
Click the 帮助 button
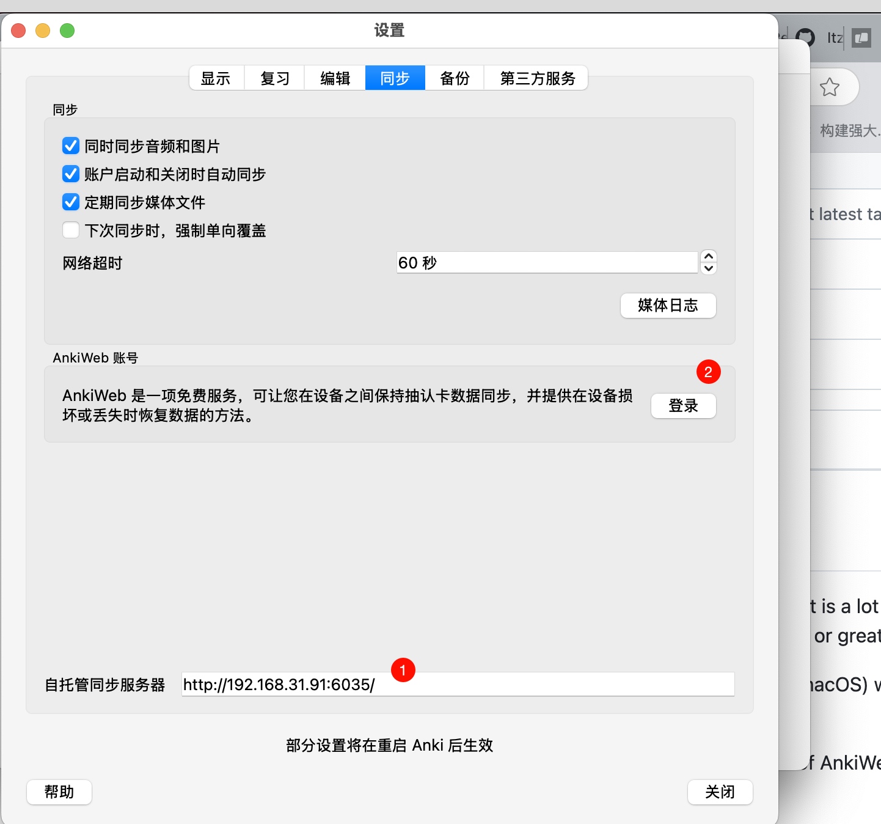click(59, 792)
